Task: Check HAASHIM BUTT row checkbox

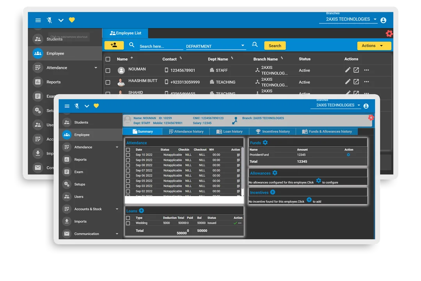Action: pyautogui.click(x=108, y=82)
